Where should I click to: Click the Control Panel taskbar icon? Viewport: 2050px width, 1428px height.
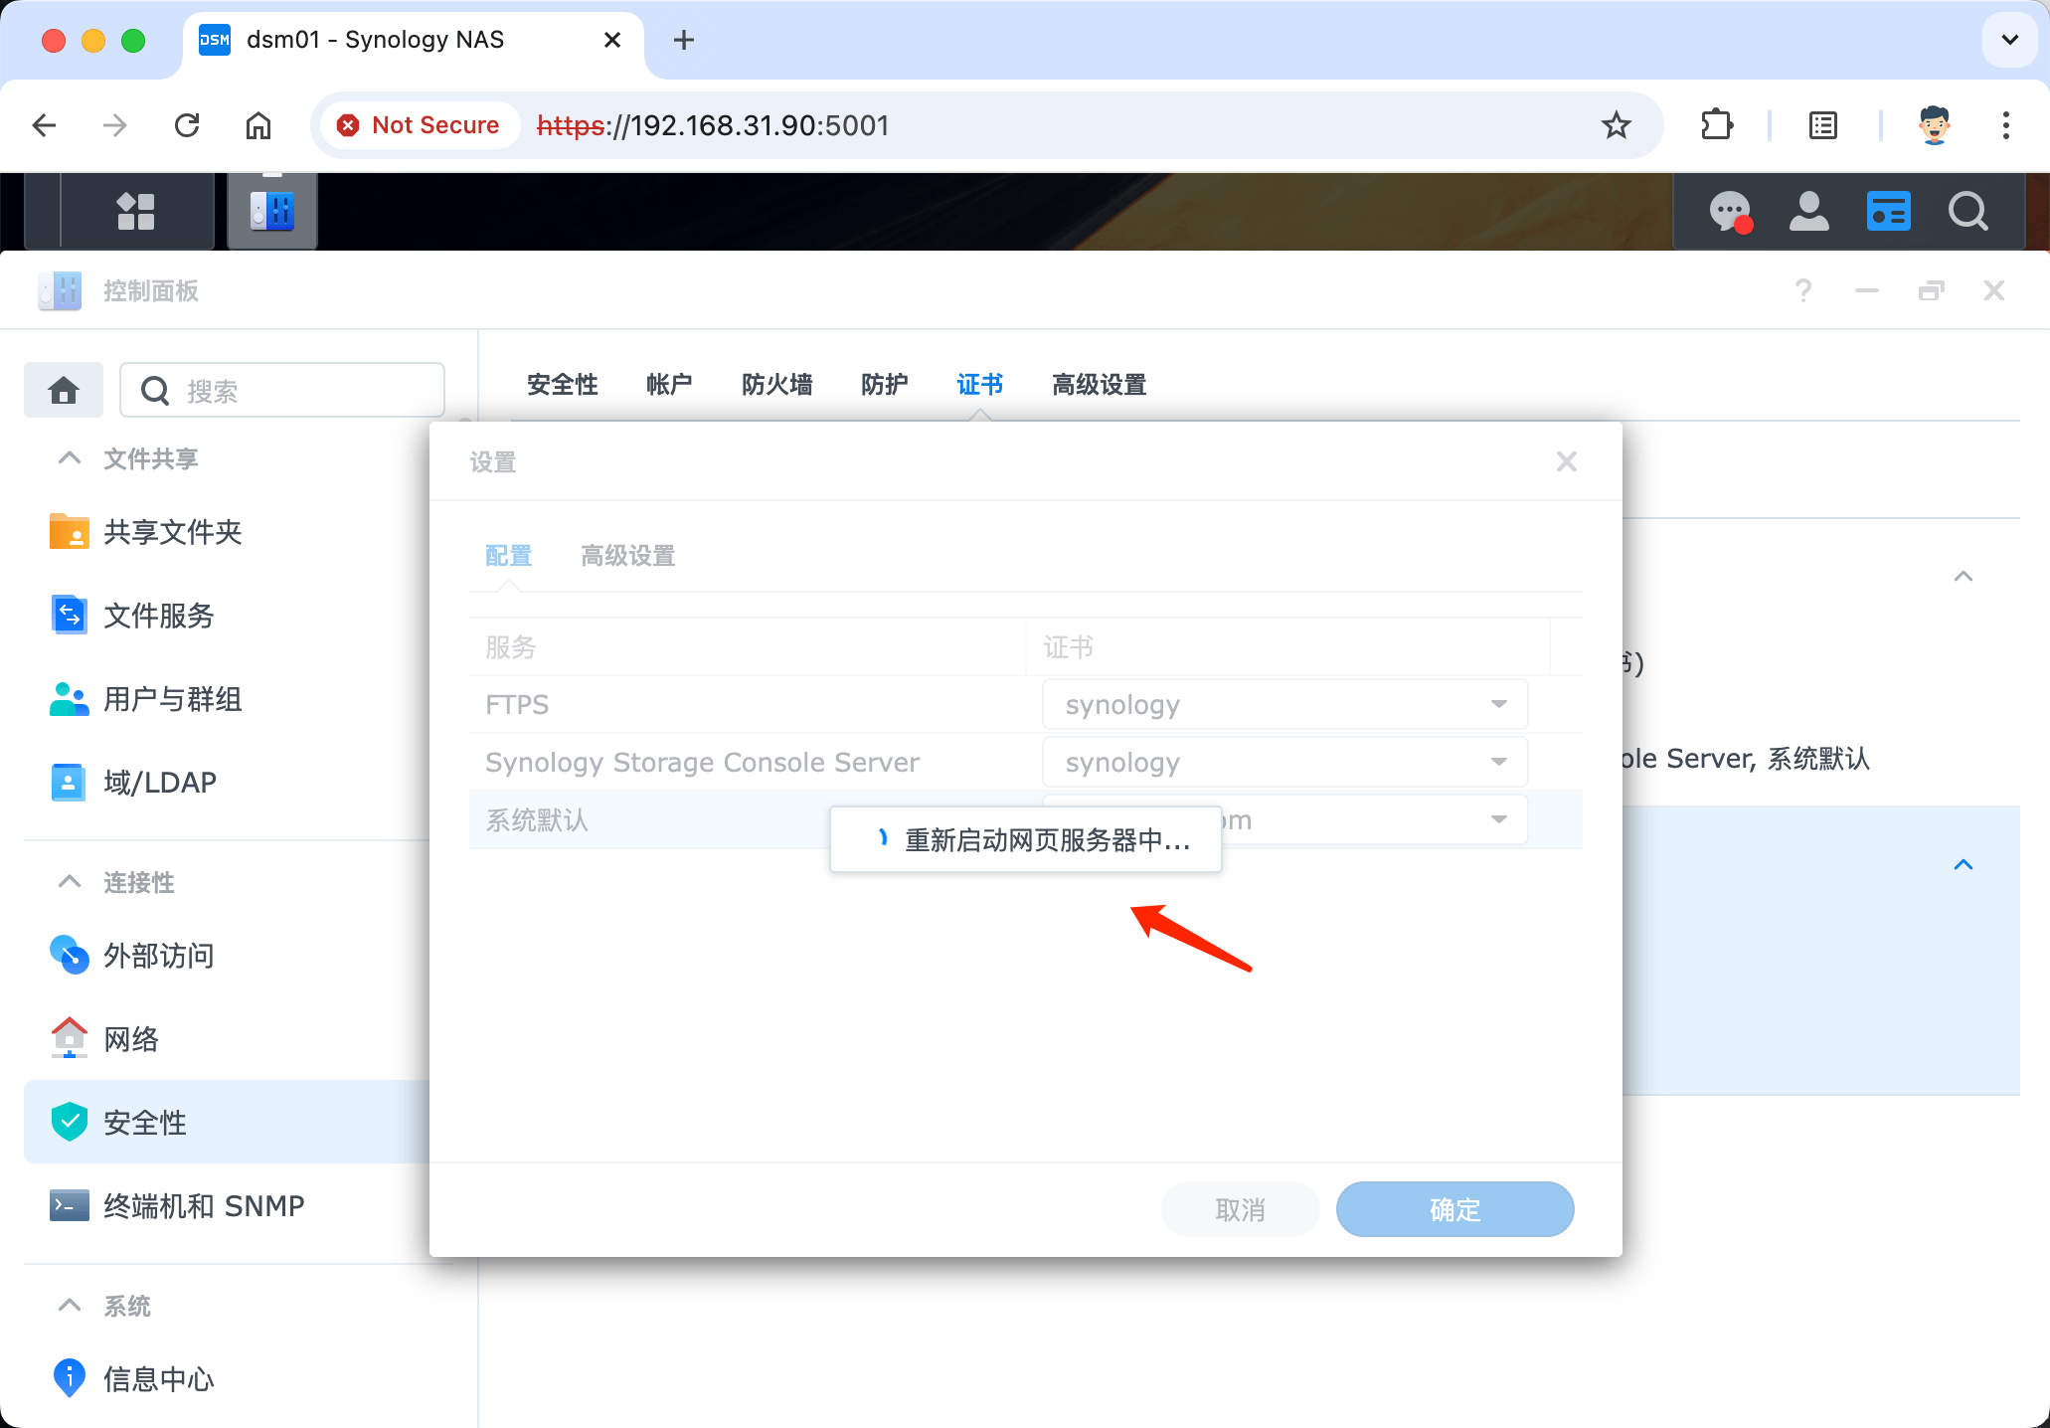point(271,211)
